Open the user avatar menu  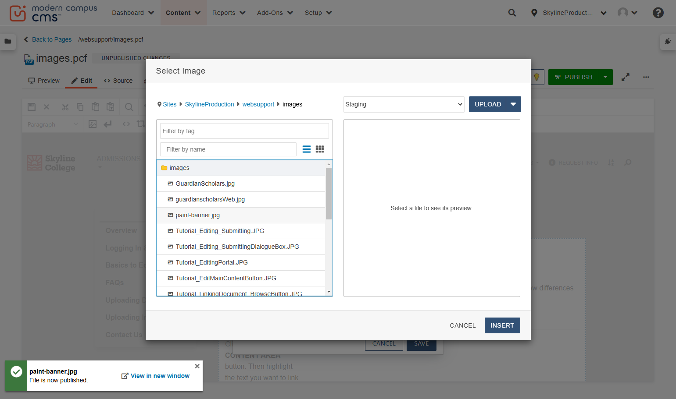pos(627,13)
